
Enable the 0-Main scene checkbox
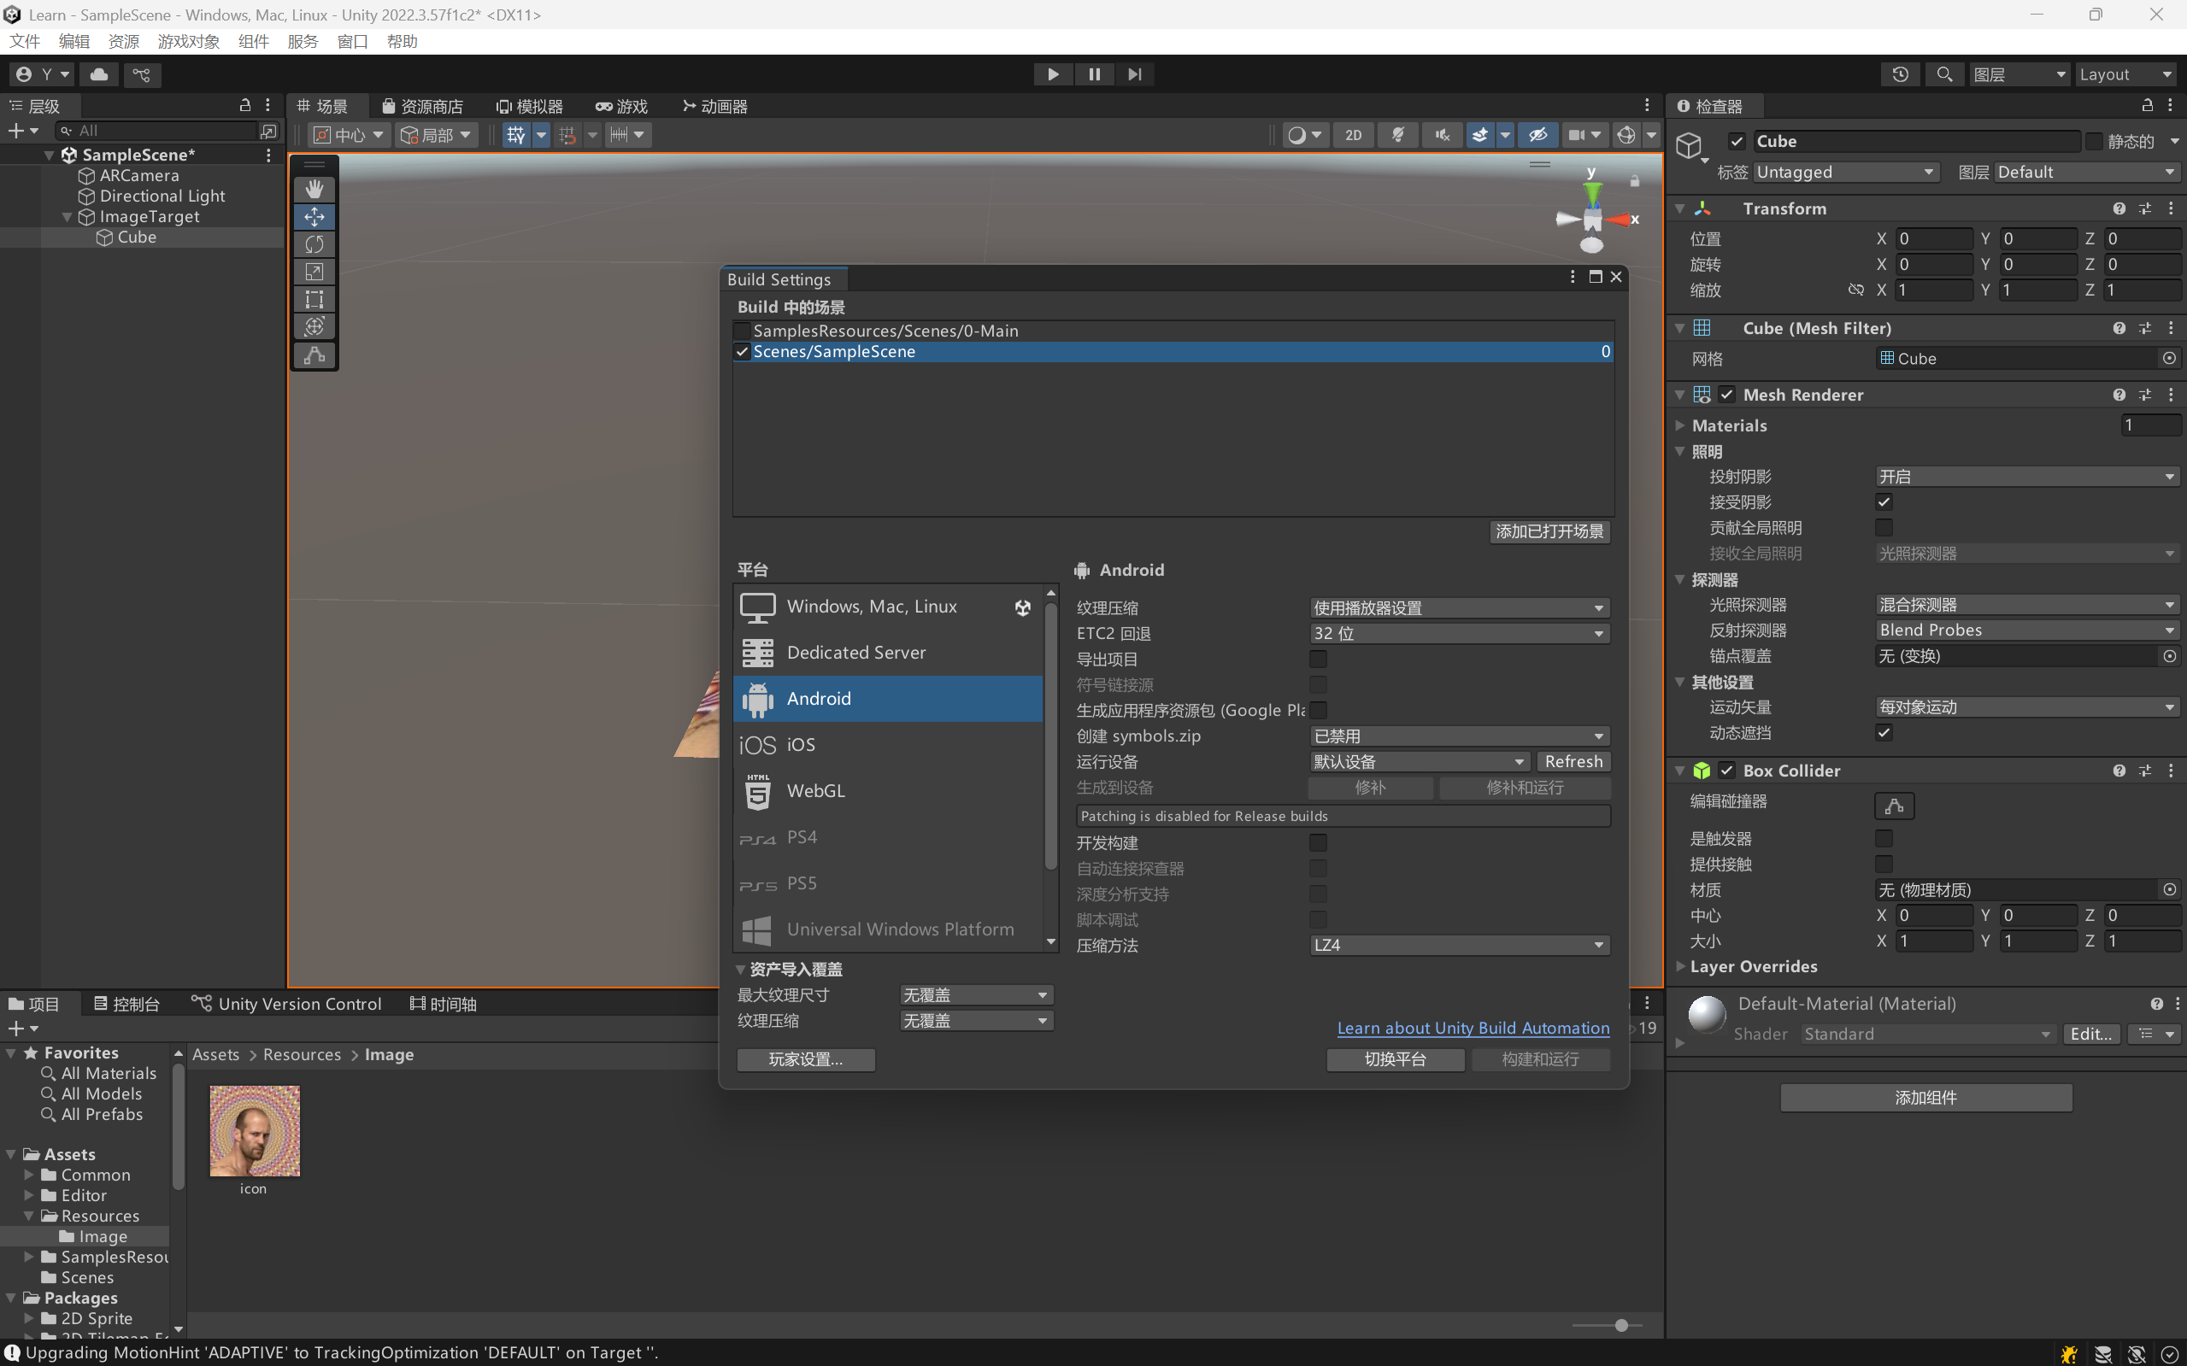coord(743,331)
